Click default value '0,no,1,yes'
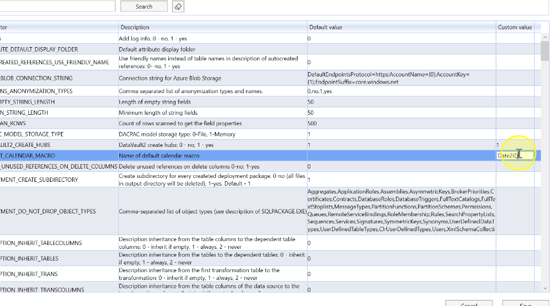Viewport: 553px width, 306px height. (x=319, y=91)
